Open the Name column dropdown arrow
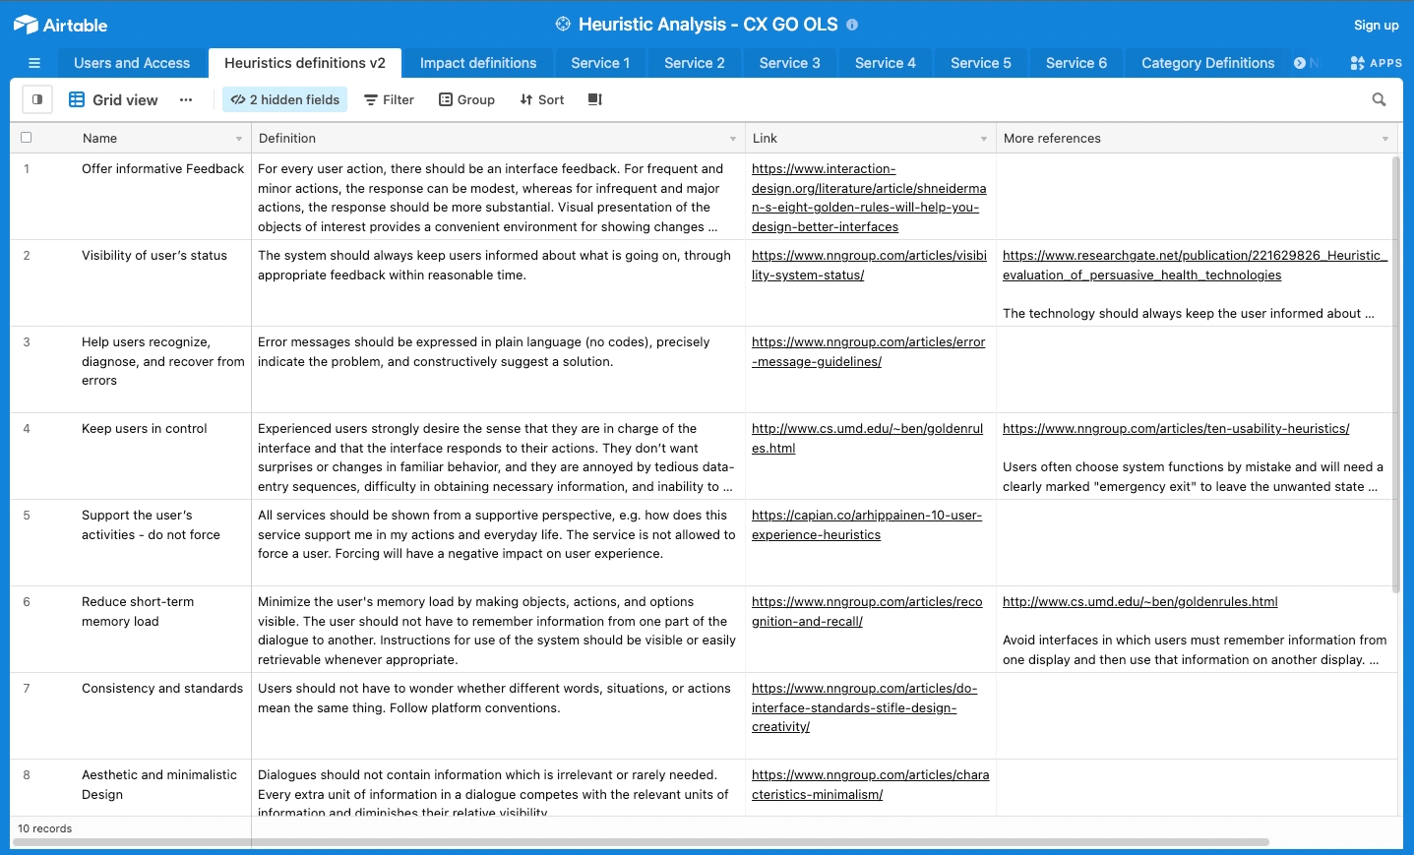The height and width of the screenshot is (855, 1414). [x=239, y=139]
